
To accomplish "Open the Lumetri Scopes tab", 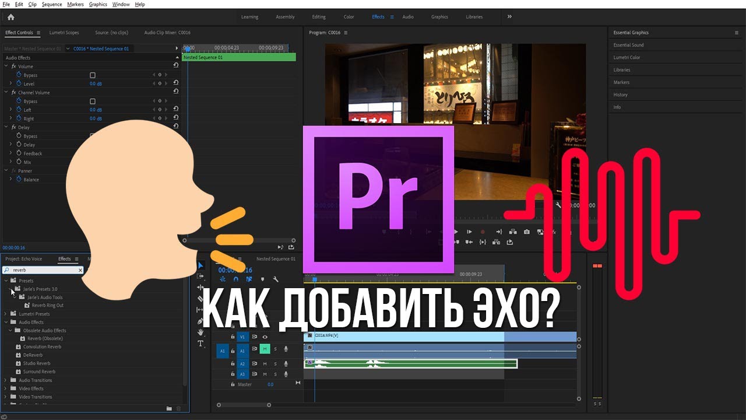I will (x=64, y=33).
